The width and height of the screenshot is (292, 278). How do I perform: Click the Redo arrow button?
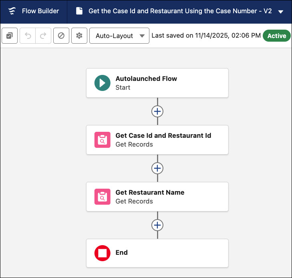(43, 36)
